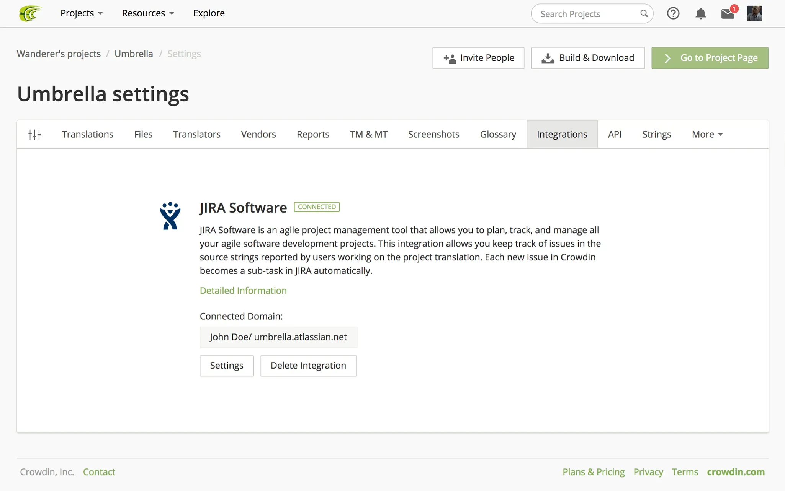Expand the Resources dropdown menu
The image size is (785, 491).
(x=148, y=13)
